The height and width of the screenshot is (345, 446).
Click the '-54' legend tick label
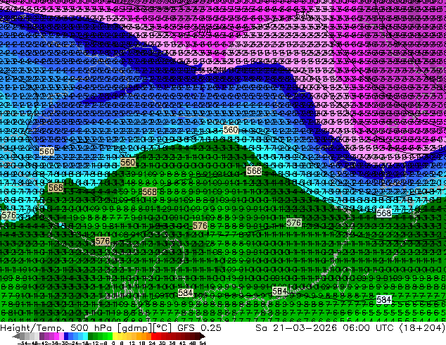coord(23,344)
